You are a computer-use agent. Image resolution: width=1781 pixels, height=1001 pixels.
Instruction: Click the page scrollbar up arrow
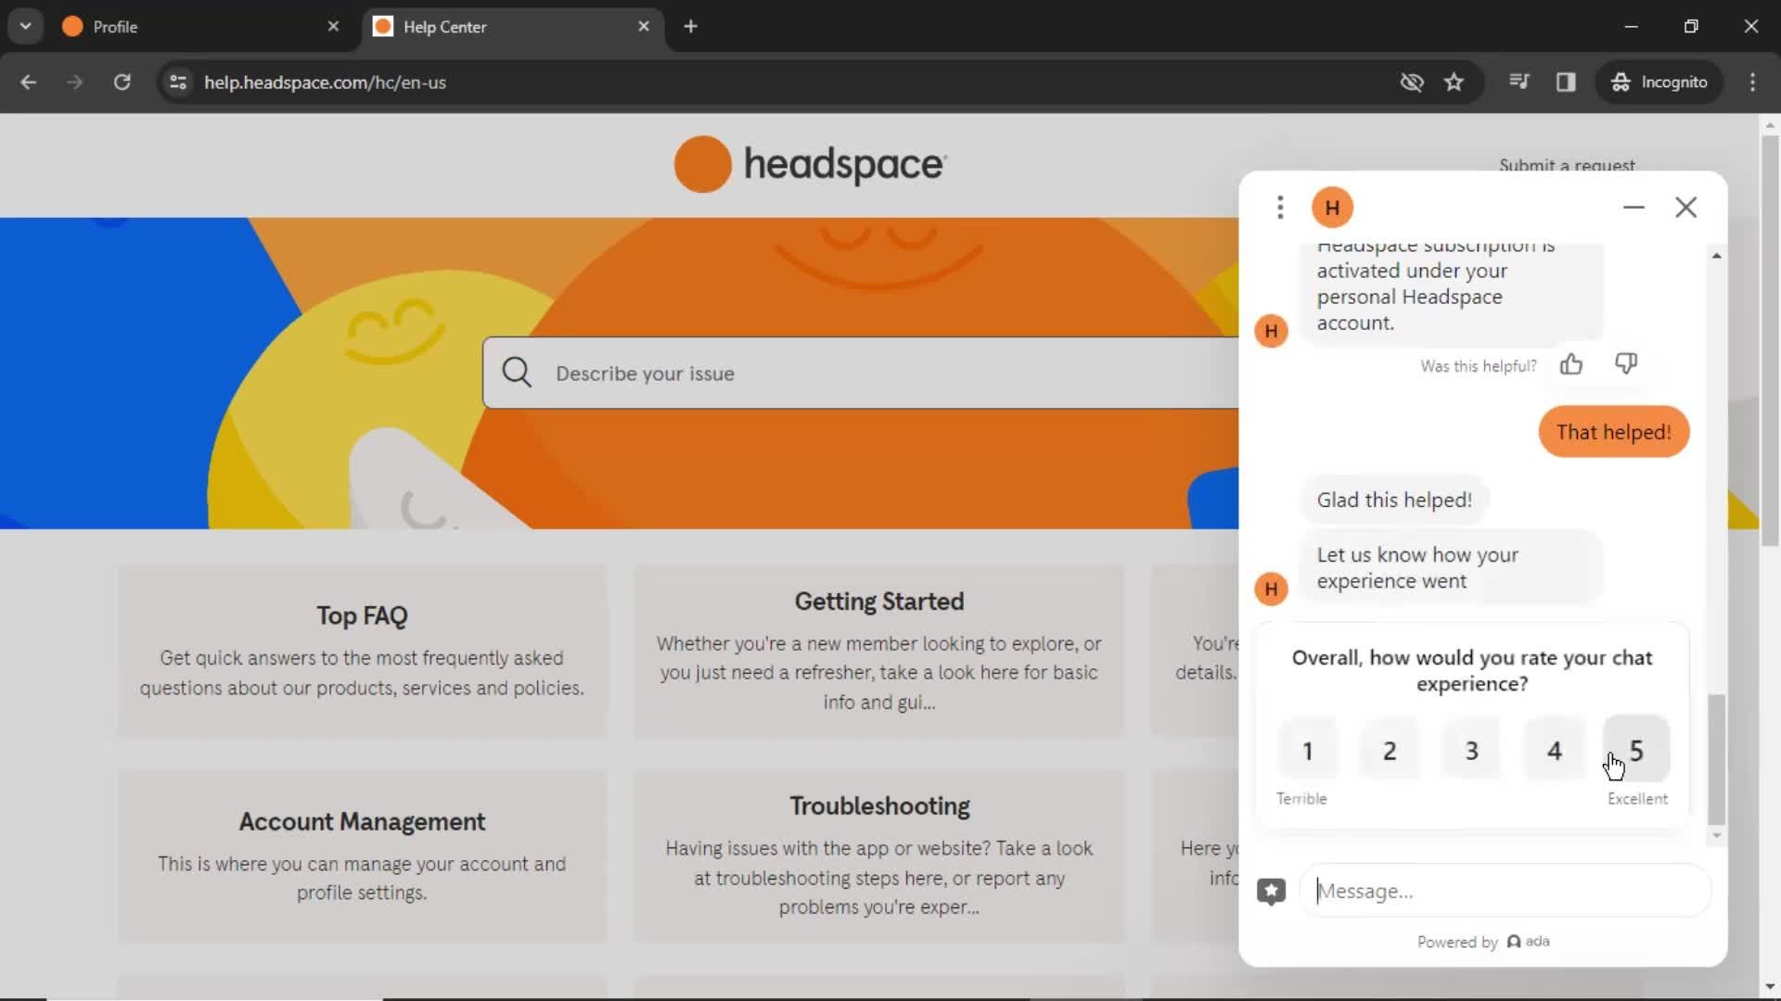coord(1770,125)
